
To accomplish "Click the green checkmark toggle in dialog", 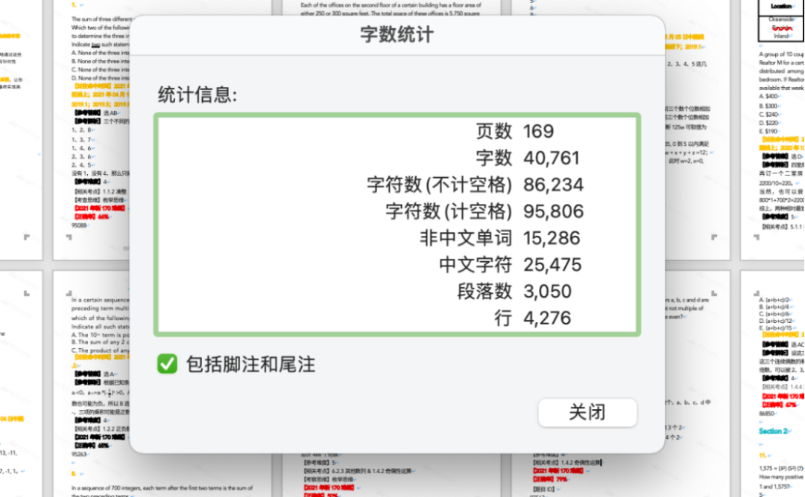I will tap(165, 364).
